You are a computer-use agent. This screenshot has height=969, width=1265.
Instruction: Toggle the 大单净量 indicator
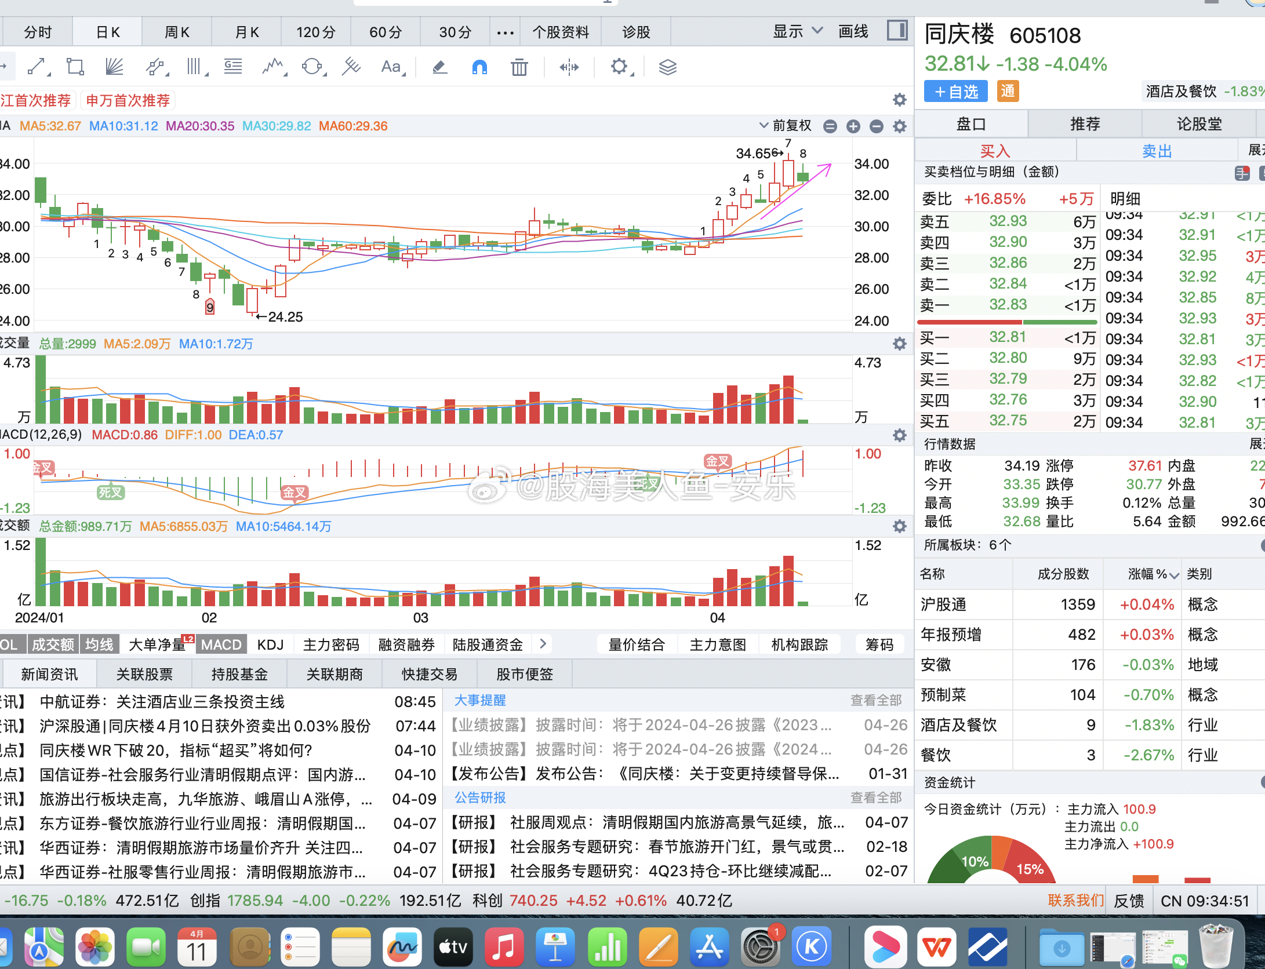[158, 644]
